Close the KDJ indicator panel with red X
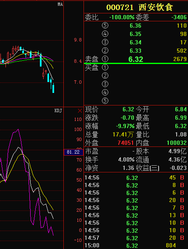The width and height of the screenshot is (188, 249). [x=80, y=110]
